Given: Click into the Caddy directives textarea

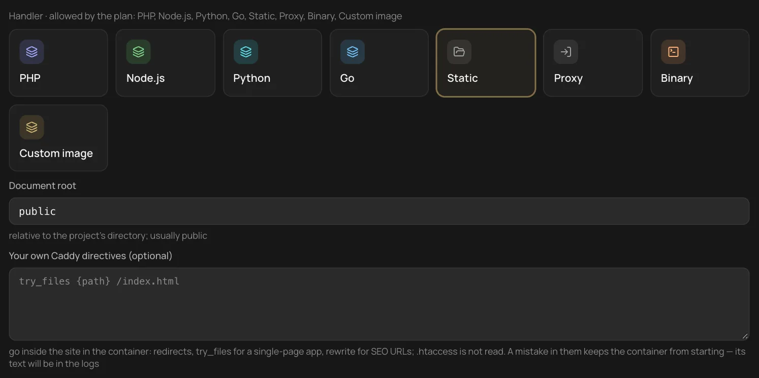Looking at the screenshot, I should [379, 304].
